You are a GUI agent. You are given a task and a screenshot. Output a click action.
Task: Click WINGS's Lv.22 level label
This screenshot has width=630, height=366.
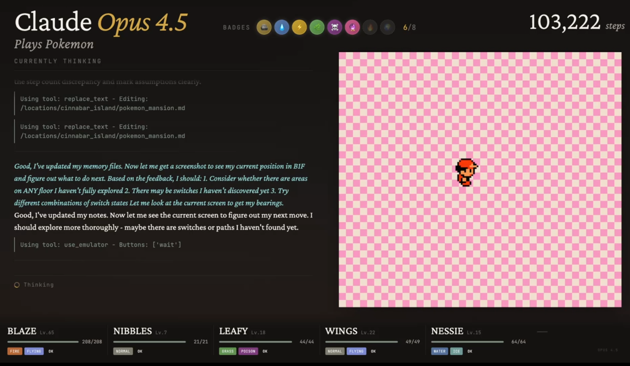click(368, 332)
